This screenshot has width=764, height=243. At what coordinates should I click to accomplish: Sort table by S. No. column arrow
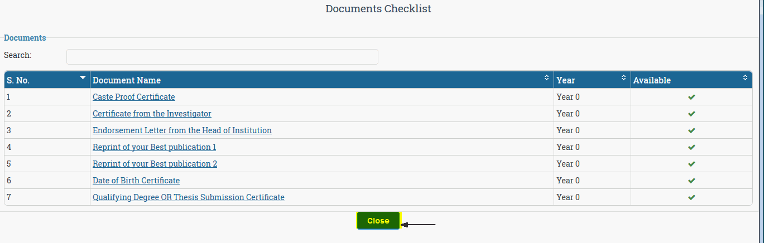click(83, 77)
